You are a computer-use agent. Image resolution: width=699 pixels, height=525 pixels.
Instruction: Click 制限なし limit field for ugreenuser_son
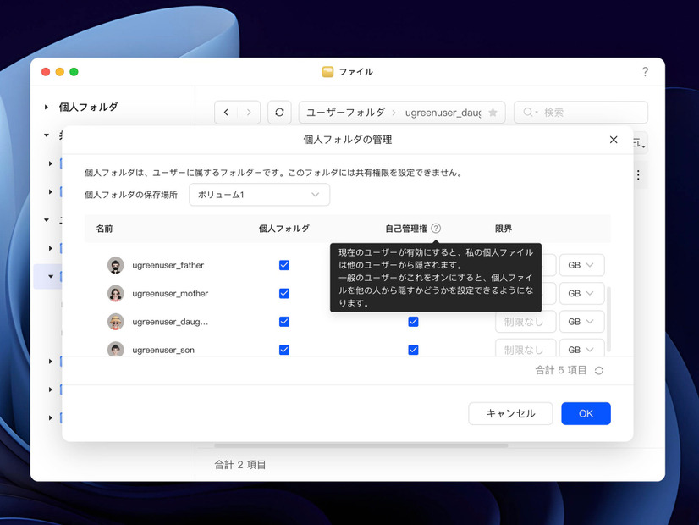526,349
